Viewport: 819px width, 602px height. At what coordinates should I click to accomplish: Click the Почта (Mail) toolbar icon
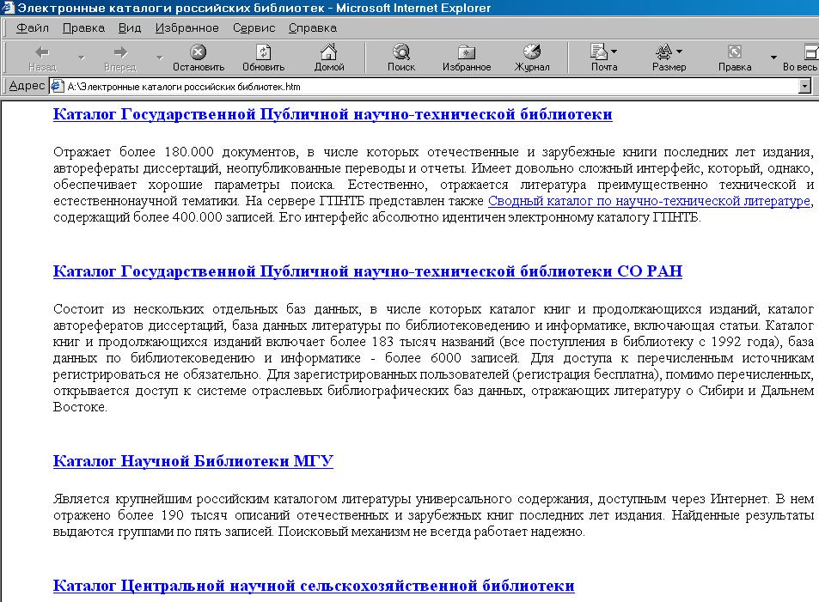[602, 57]
